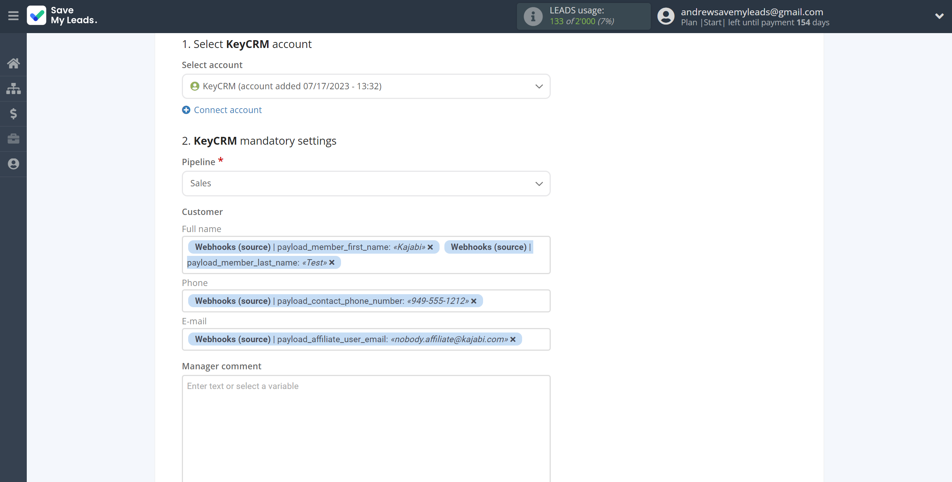Open the Pipeline Sales dropdown
Image resolution: width=952 pixels, height=482 pixels.
coord(366,183)
